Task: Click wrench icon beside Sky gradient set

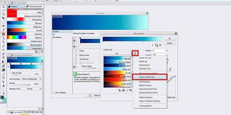Action: coord(135,53)
